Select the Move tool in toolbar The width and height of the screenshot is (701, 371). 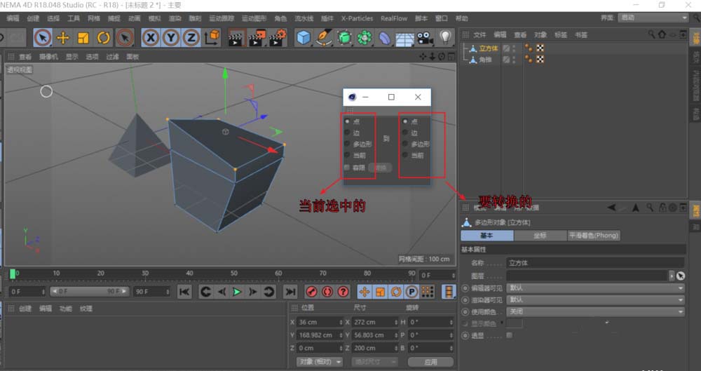pyautogui.click(x=63, y=38)
